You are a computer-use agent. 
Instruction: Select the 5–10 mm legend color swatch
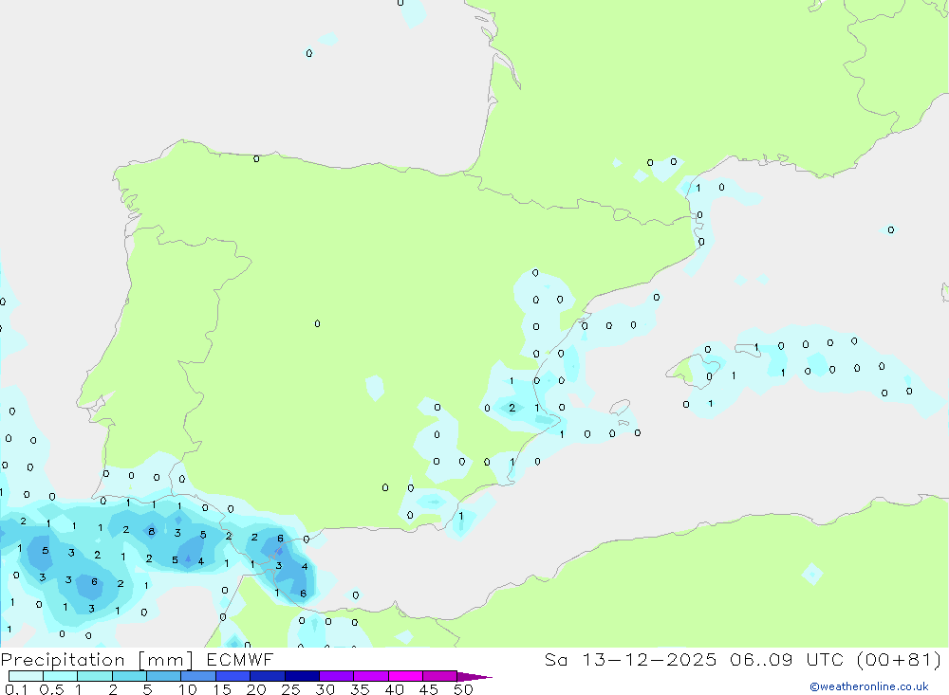[164, 676]
